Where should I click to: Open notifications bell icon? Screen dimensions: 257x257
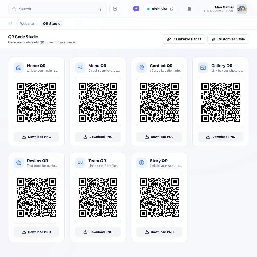coord(189,9)
